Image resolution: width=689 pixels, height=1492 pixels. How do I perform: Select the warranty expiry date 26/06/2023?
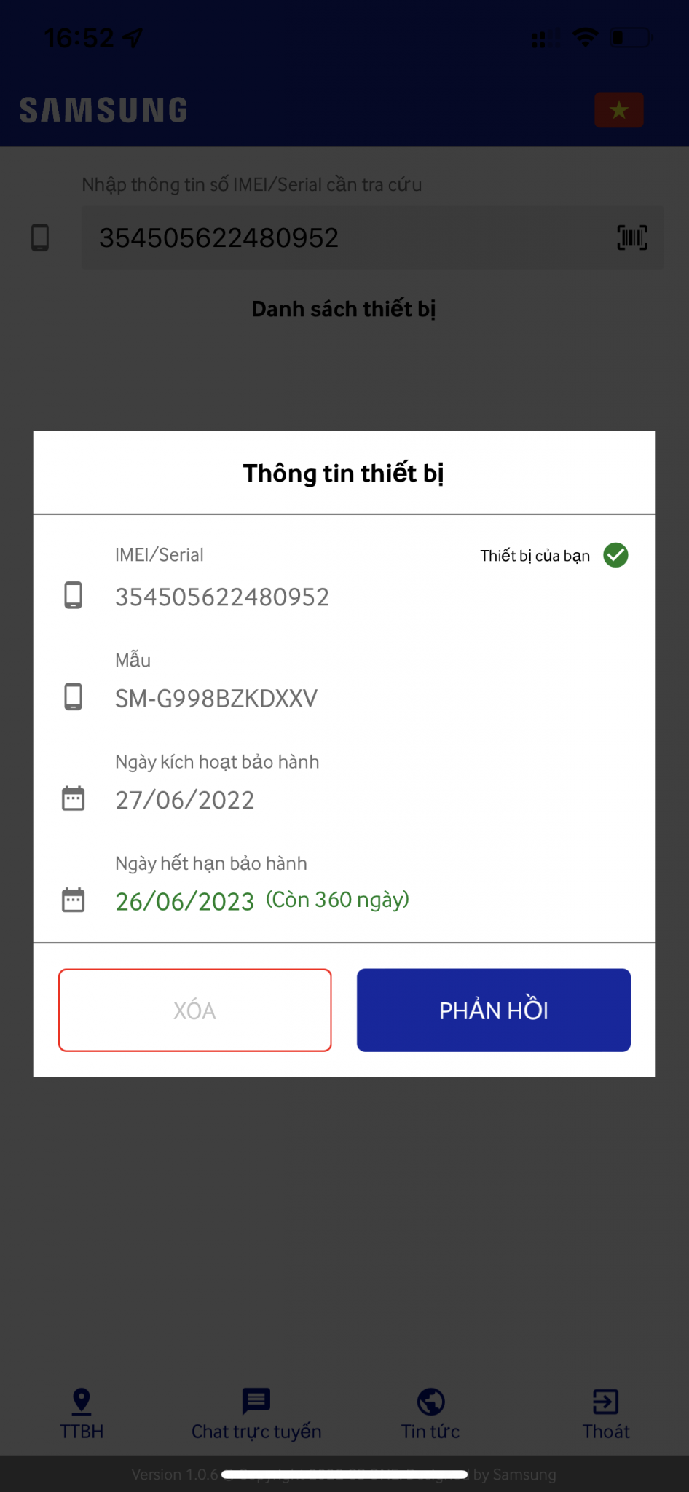click(185, 902)
